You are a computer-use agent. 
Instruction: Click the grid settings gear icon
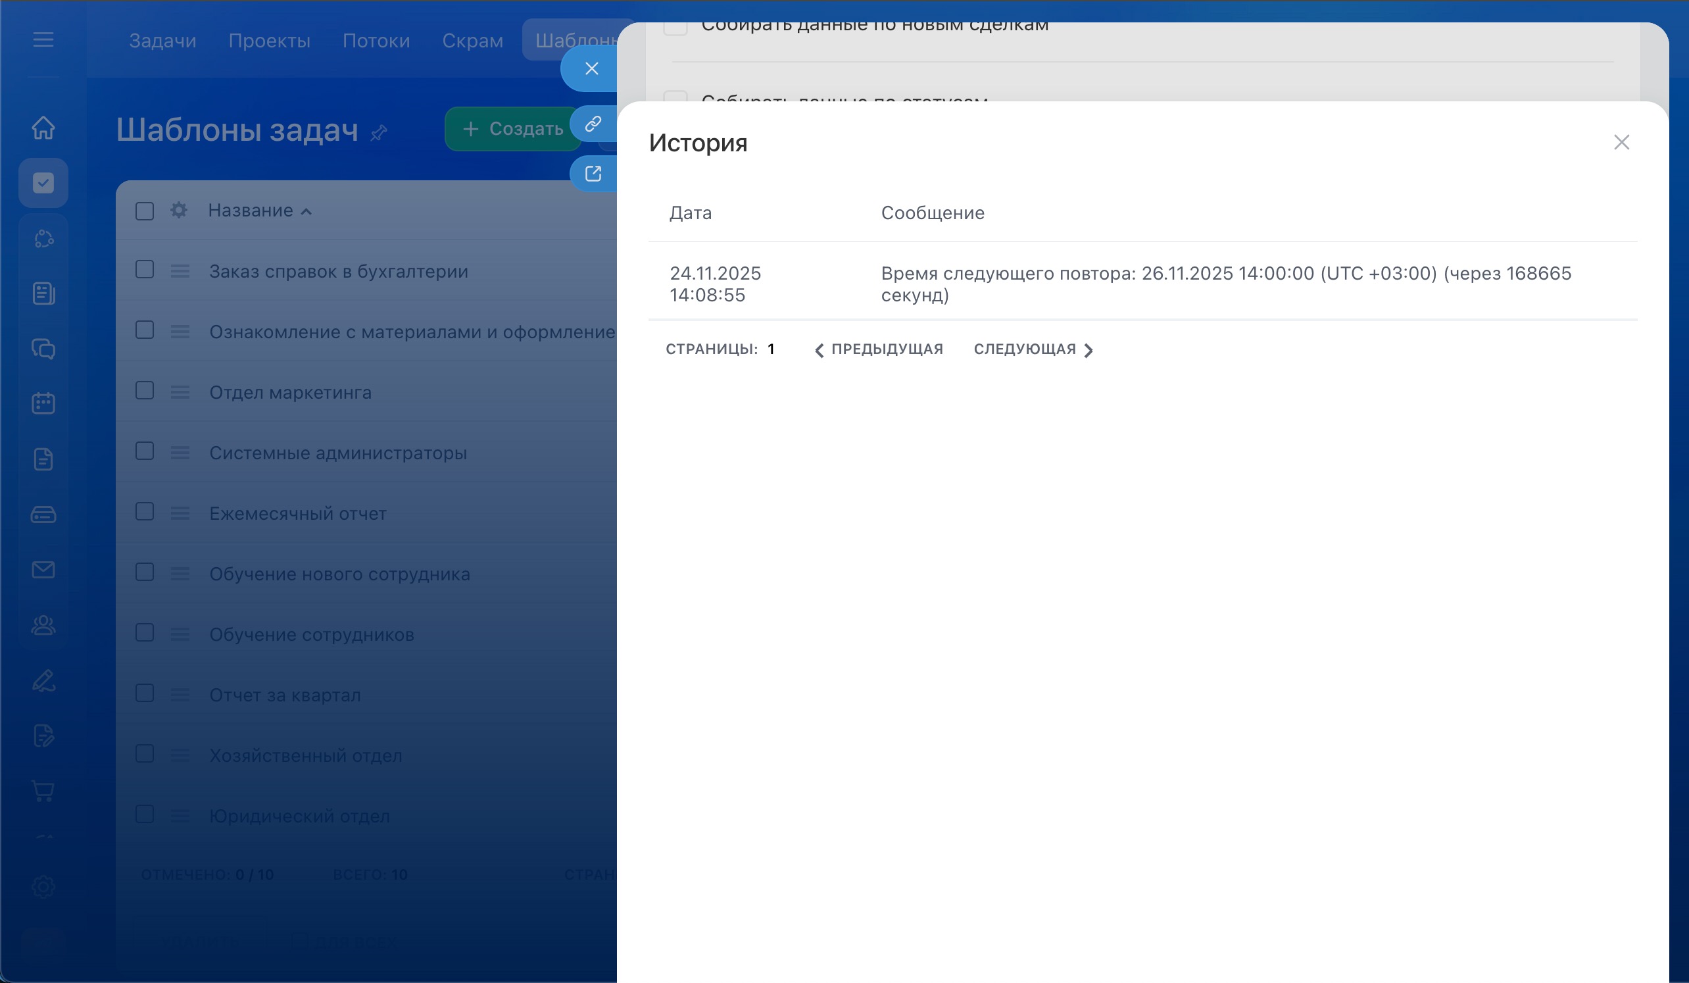178,211
